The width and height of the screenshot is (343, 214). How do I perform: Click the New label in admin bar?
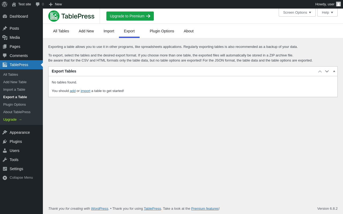coord(58,4)
